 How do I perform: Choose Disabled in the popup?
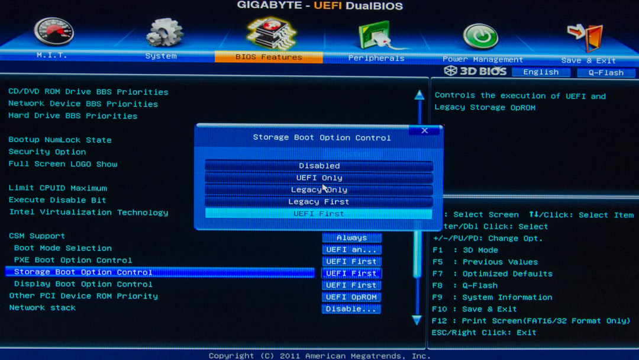click(319, 166)
